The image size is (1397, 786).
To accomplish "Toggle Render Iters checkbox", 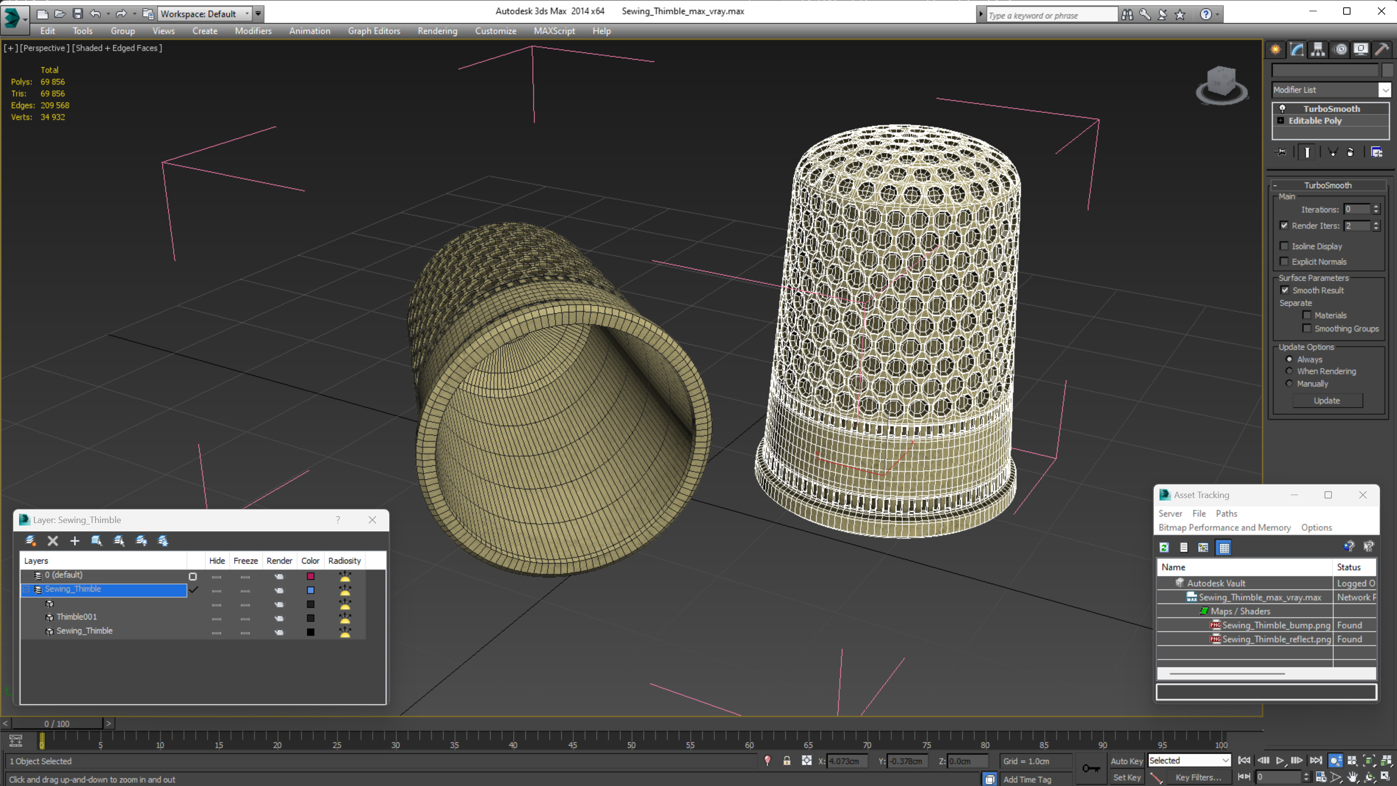I will pyautogui.click(x=1284, y=226).
